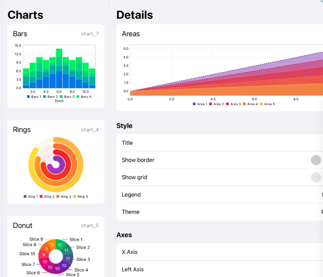
Task: Select the yellow Ring 4 legend marker
Action: (75, 197)
